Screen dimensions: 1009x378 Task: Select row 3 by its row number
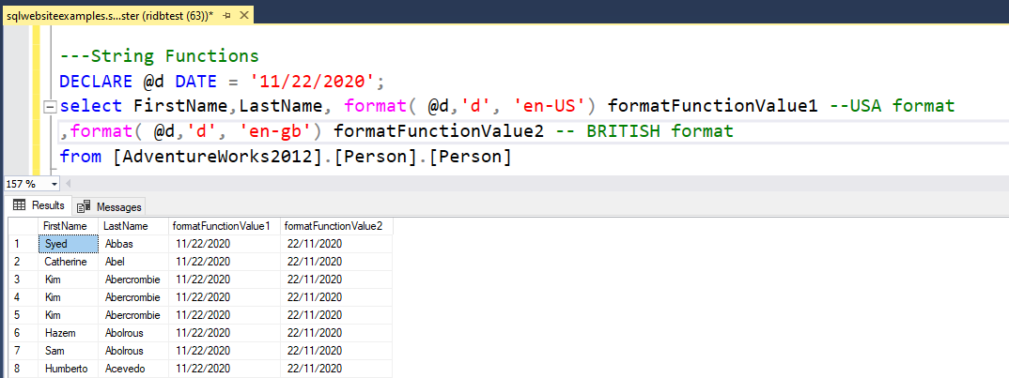pos(23,280)
